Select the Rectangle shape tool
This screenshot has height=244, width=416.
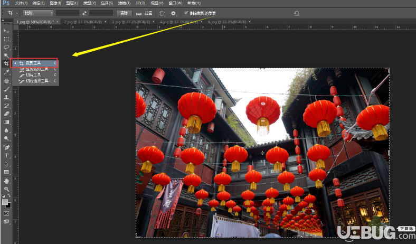[6, 172]
